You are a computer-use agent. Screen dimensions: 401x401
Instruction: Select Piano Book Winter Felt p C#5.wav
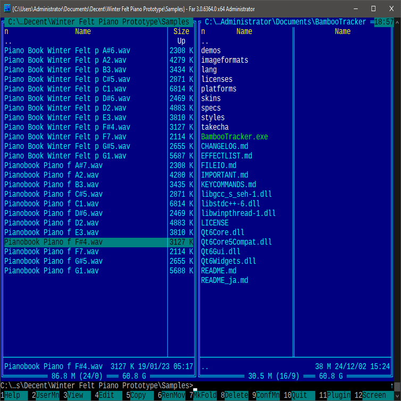pyautogui.click(x=67, y=79)
